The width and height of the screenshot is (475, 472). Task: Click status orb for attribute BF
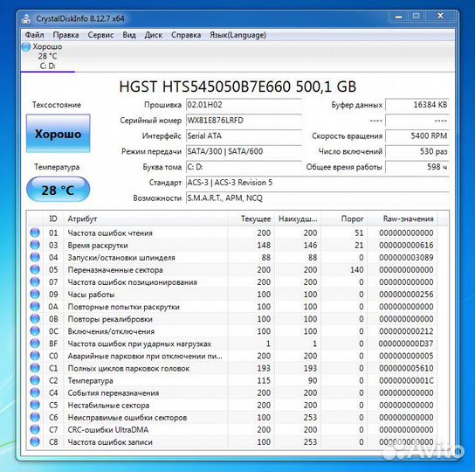(x=35, y=344)
